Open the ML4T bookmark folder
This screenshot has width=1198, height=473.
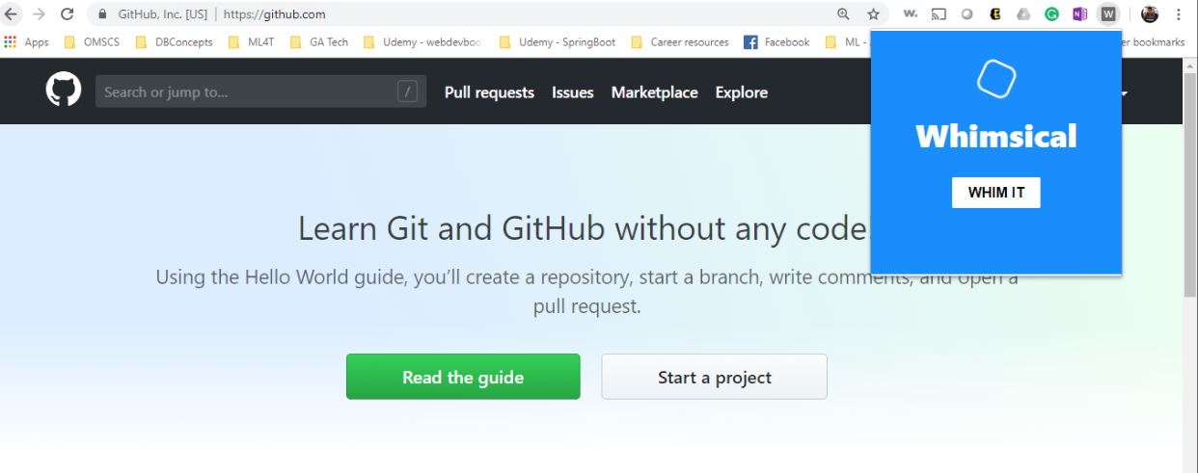pos(252,42)
